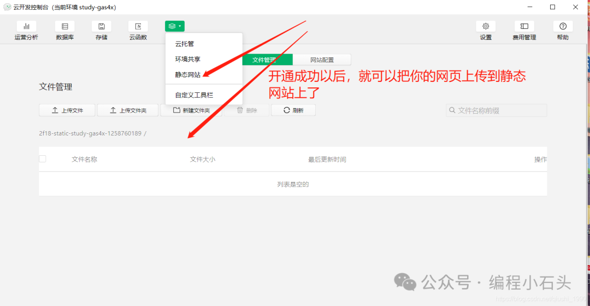The width and height of the screenshot is (590, 306).
Task: Click the 上传文件夹 upload folder button
Action: click(x=128, y=110)
